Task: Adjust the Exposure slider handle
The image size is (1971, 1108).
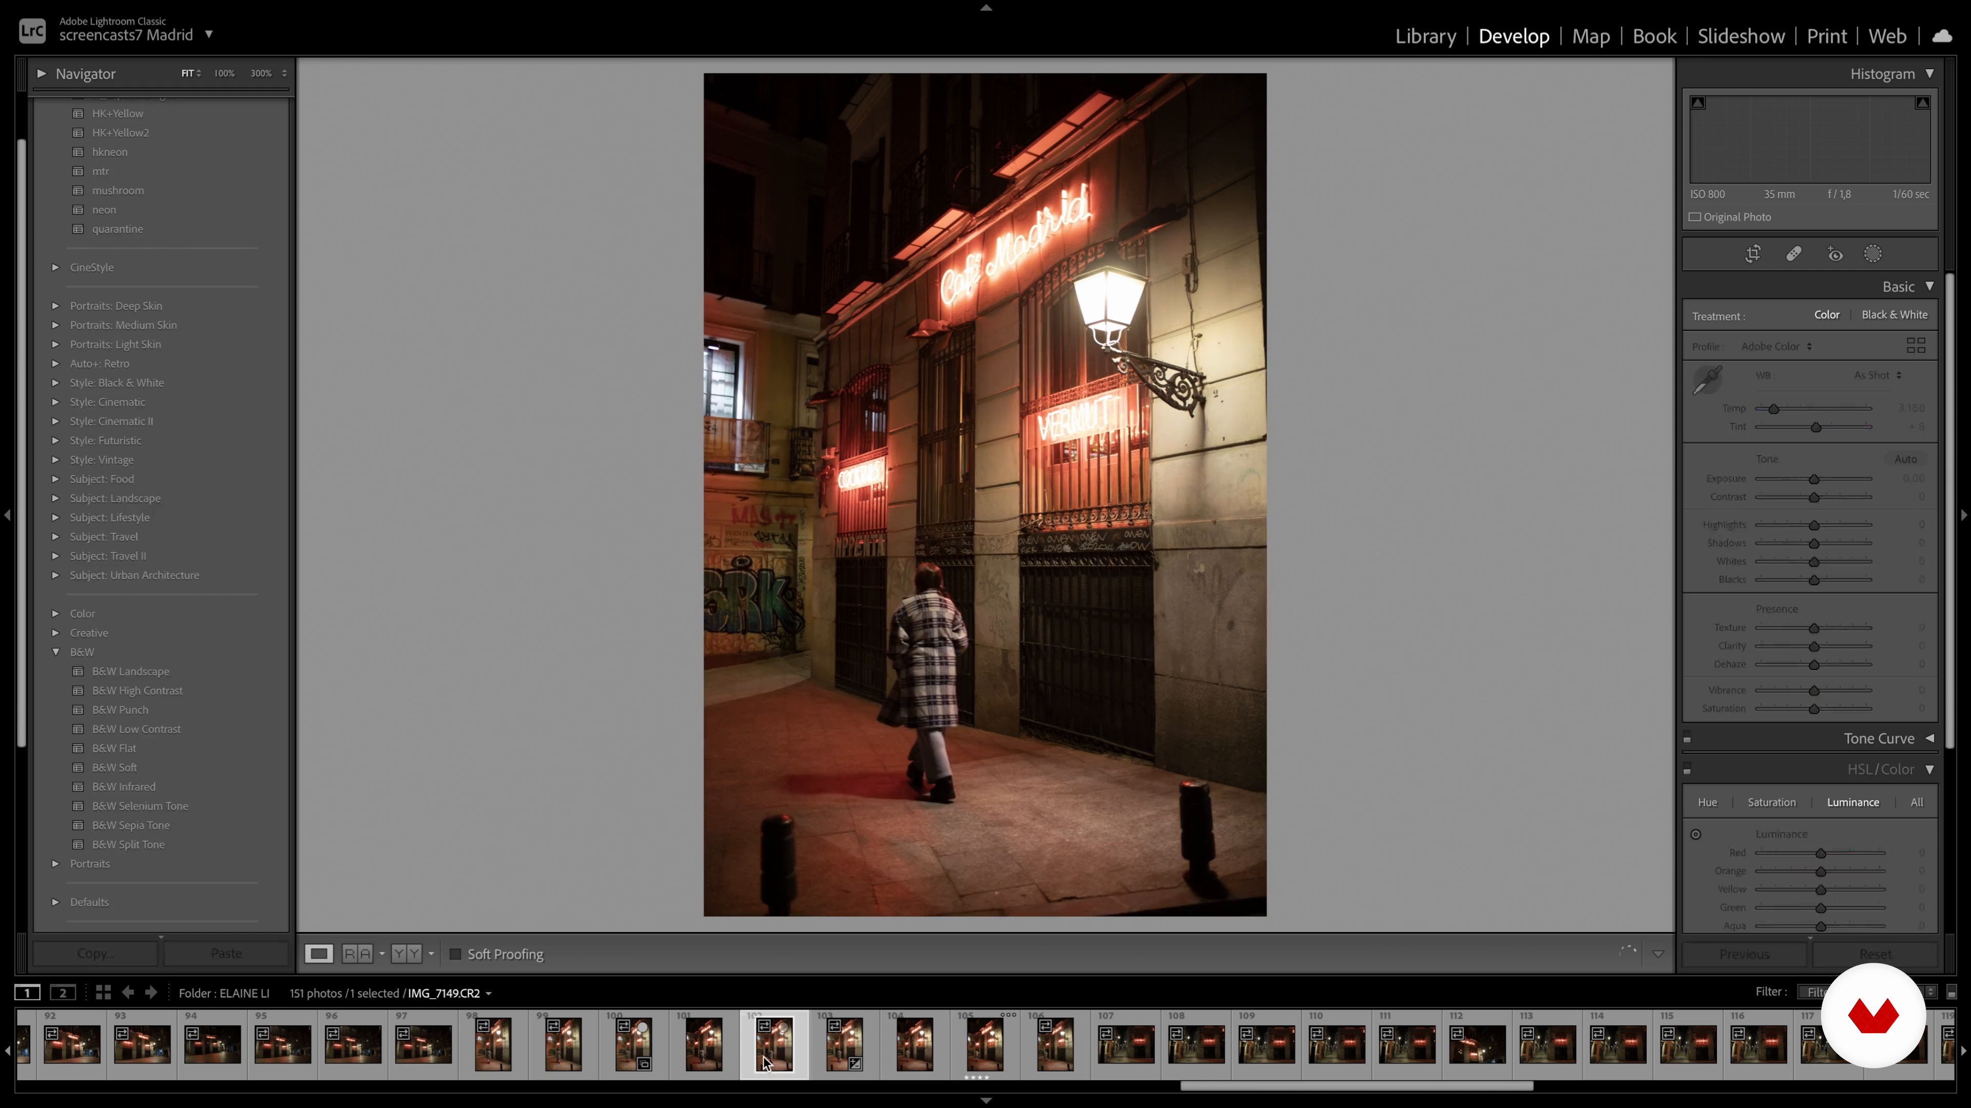Action: coord(1813,479)
